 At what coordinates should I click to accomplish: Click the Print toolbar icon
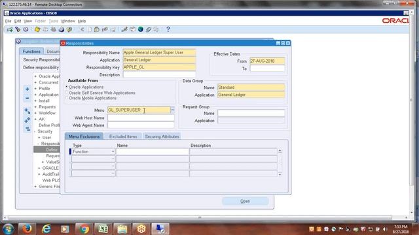coord(61,29)
